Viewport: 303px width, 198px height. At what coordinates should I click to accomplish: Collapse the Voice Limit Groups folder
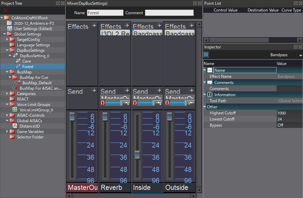coord(7,104)
